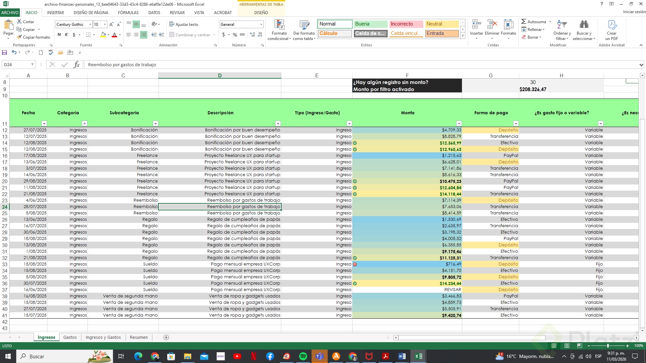The height and width of the screenshot is (363, 646).
Task: Click the Name Box showing D24
Action: pyautogui.click(x=16, y=65)
